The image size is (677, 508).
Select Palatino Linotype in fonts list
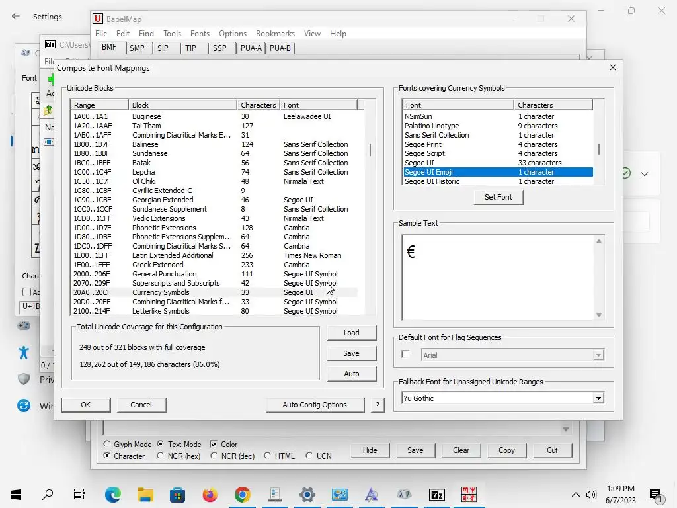tap(497, 126)
